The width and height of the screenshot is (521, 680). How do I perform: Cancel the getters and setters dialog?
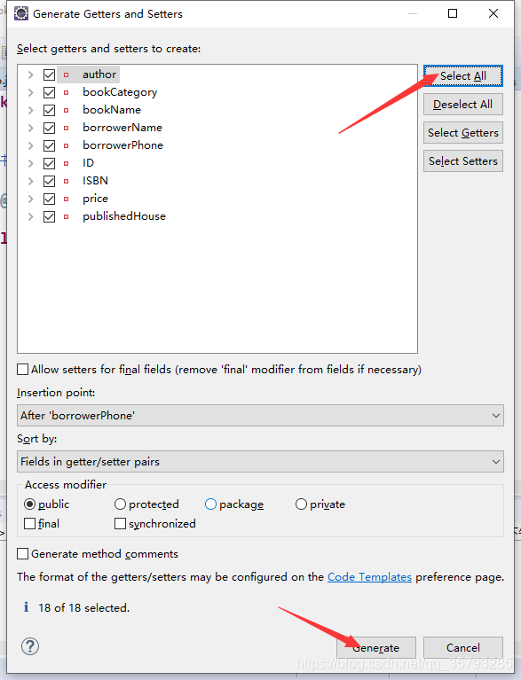463,647
